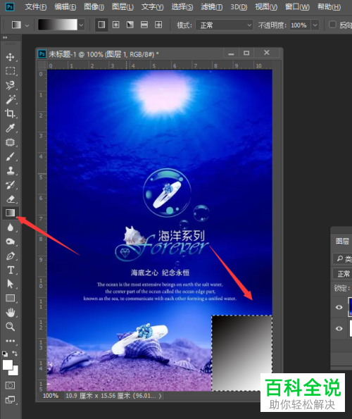Screen dimensions: 352x419
Task: Select the top layer thumbnail in layers panel
Action: 350,307
